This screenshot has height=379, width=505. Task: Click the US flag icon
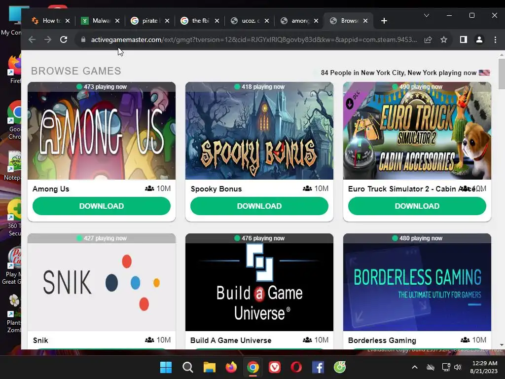pyautogui.click(x=484, y=73)
